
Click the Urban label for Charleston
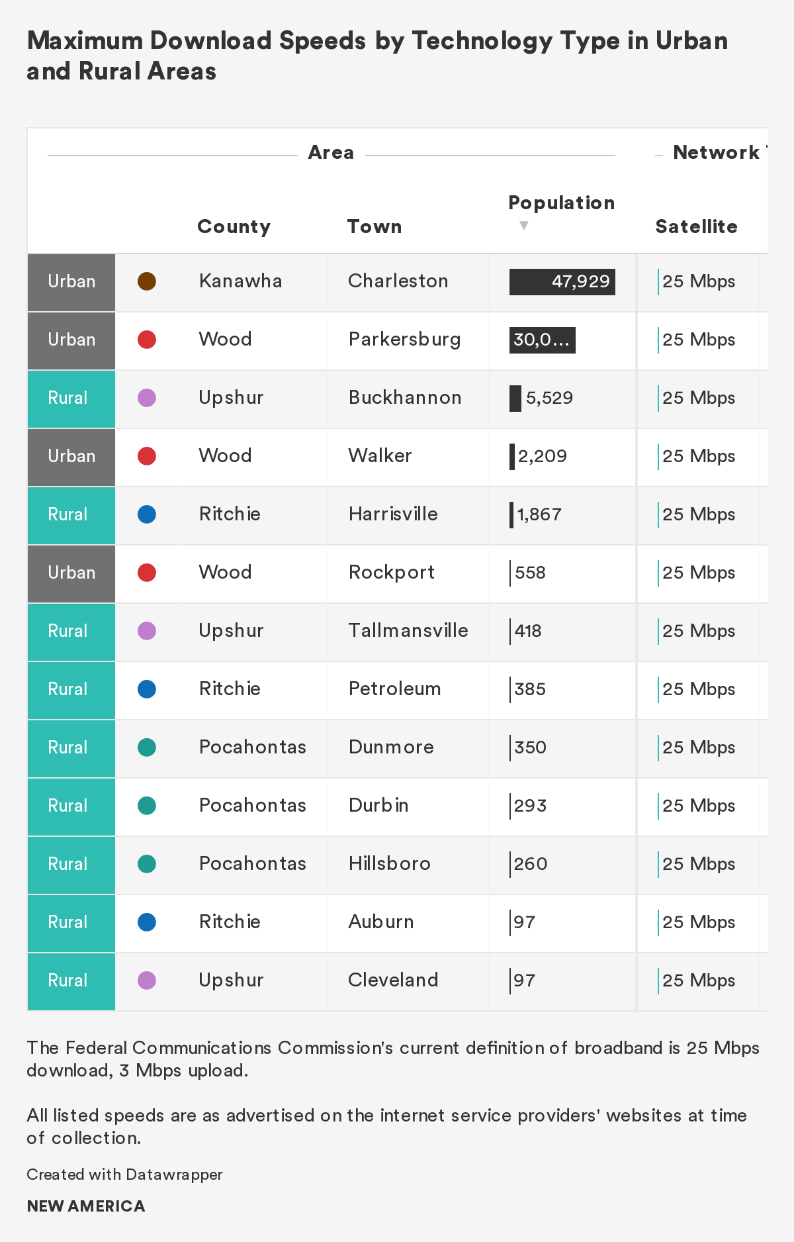(x=71, y=281)
